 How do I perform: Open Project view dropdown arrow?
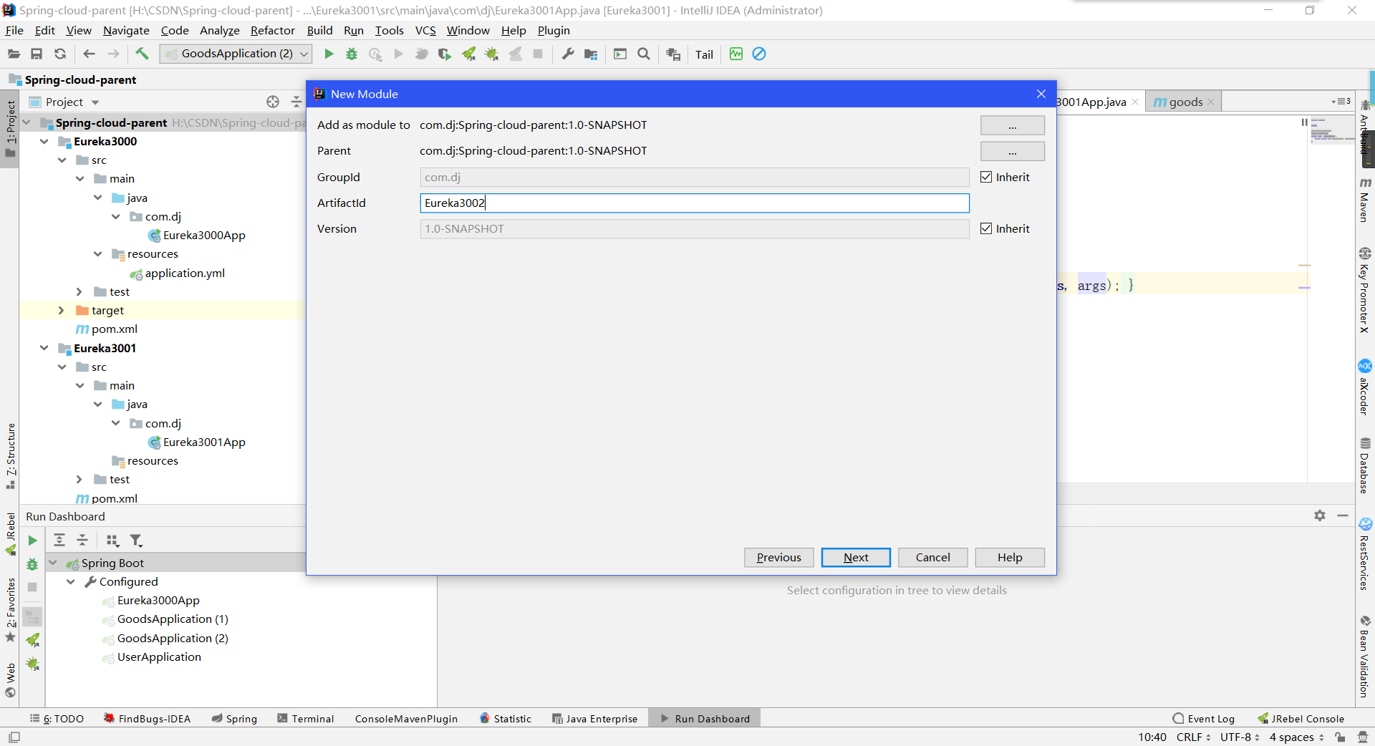click(x=95, y=102)
